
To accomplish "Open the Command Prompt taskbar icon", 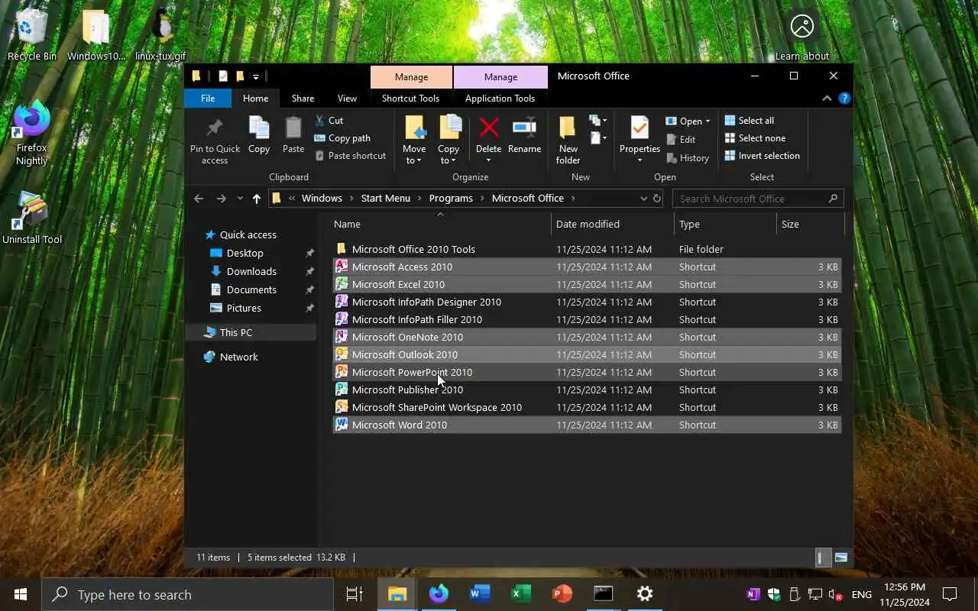I will pos(604,593).
